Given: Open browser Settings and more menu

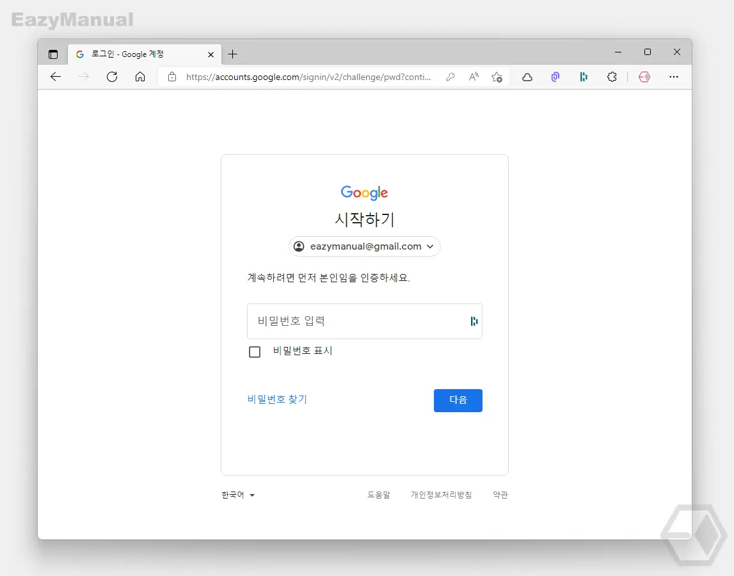Looking at the screenshot, I should (674, 77).
